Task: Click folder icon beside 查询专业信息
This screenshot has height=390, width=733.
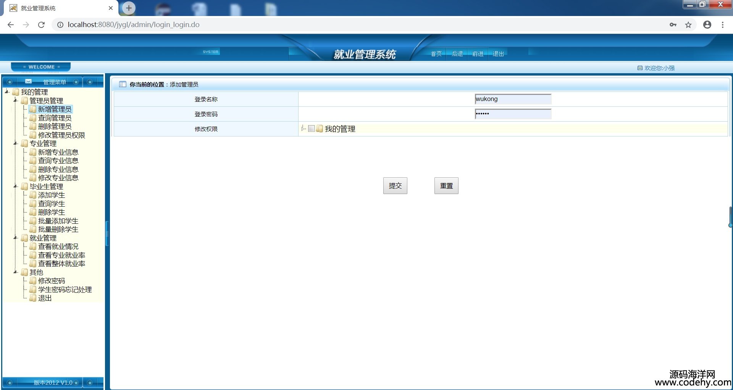Action: [x=33, y=161]
